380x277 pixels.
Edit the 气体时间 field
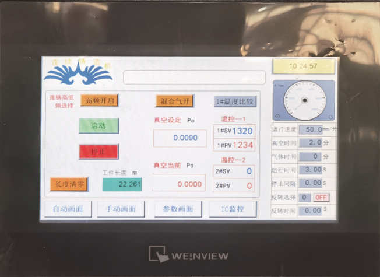click(311, 156)
